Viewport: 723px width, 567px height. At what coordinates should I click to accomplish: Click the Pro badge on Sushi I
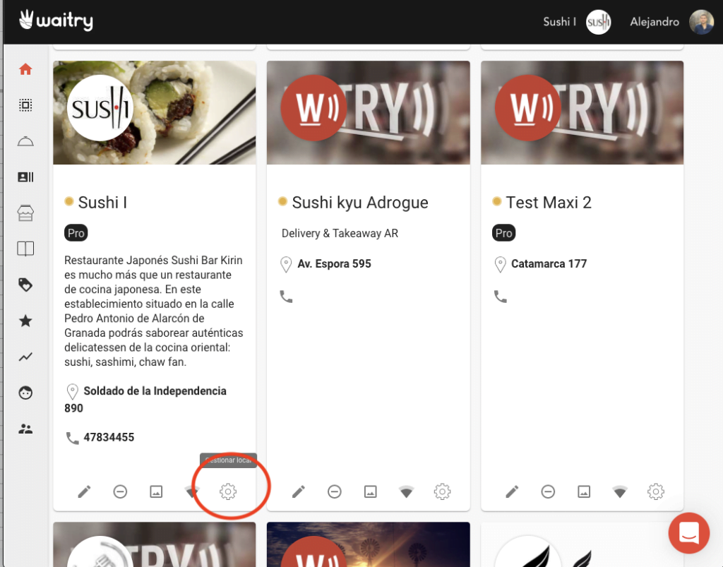tap(76, 233)
